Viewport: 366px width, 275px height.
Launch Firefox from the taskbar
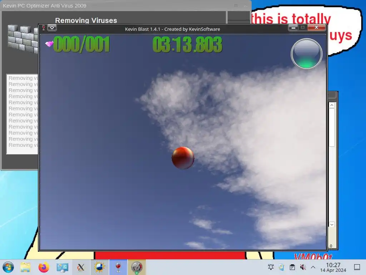point(44,267)
